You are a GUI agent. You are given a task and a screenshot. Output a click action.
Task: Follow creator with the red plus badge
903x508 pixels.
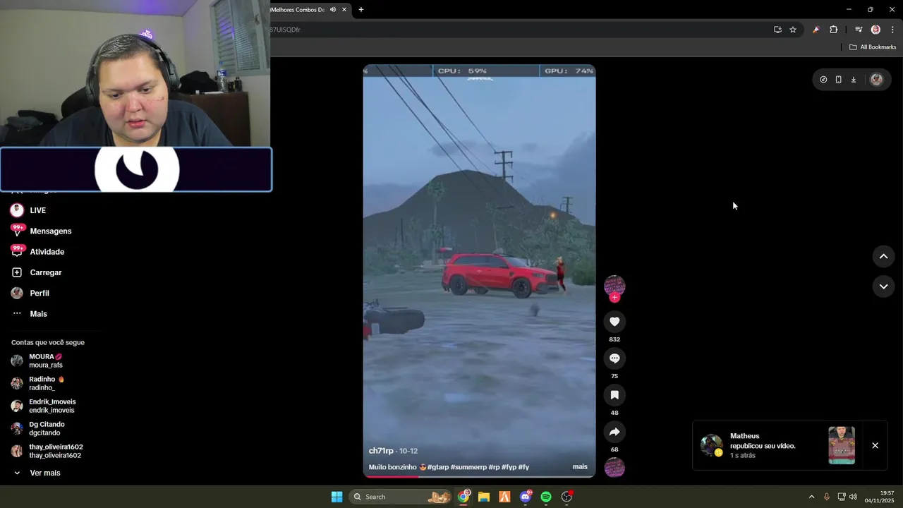(614, 298)
